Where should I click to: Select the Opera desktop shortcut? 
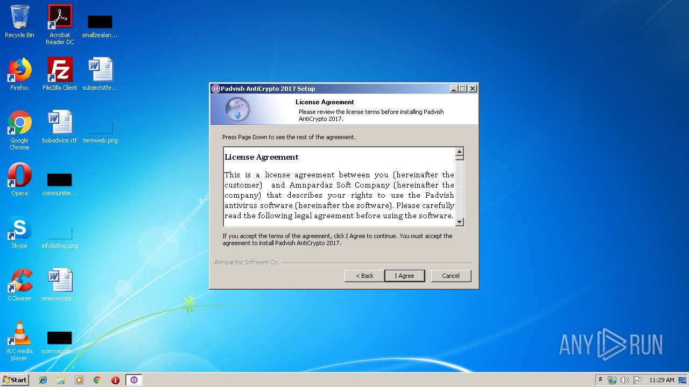click(x=19, y=180)
